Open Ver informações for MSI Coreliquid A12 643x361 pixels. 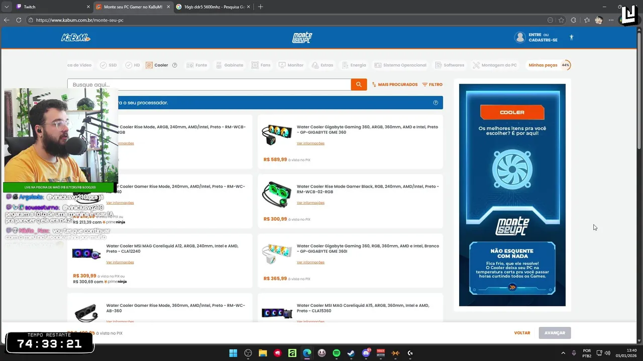point(120,262)
